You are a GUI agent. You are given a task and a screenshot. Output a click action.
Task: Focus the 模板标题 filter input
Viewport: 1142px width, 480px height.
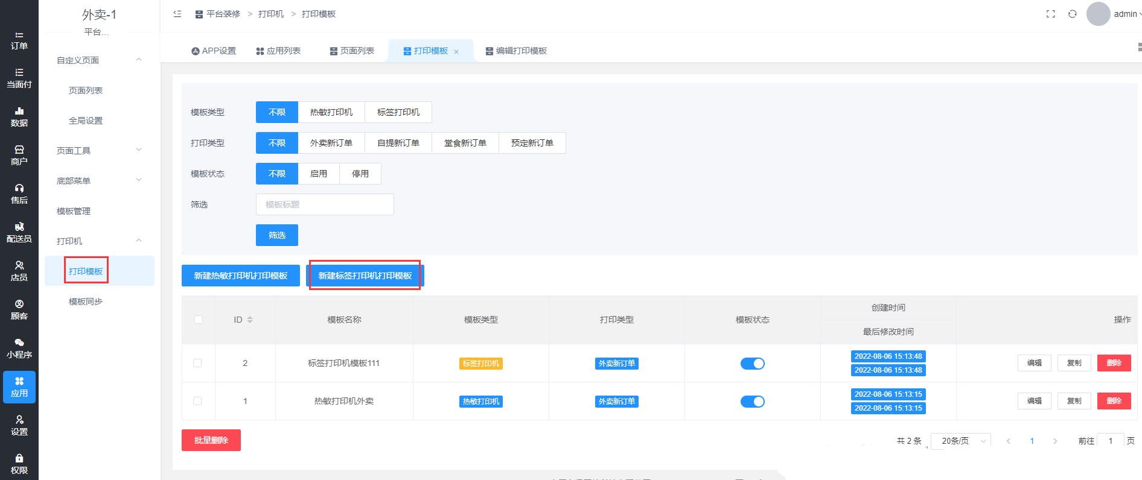pyautogui.click(x=325, y=204)
